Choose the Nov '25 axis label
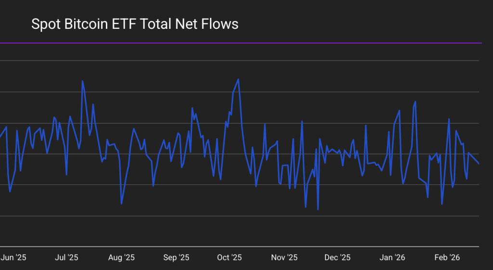Viewport: 493px width, 270px height. click(x=284, y=257)
